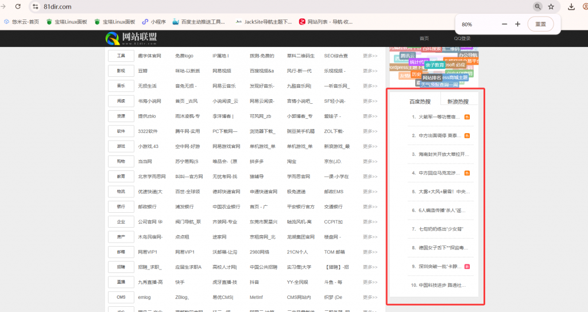Open the 3322软件 link
The width and height of the screenshot is (588, 312).
pyautogui.click(x=148, y=131)
